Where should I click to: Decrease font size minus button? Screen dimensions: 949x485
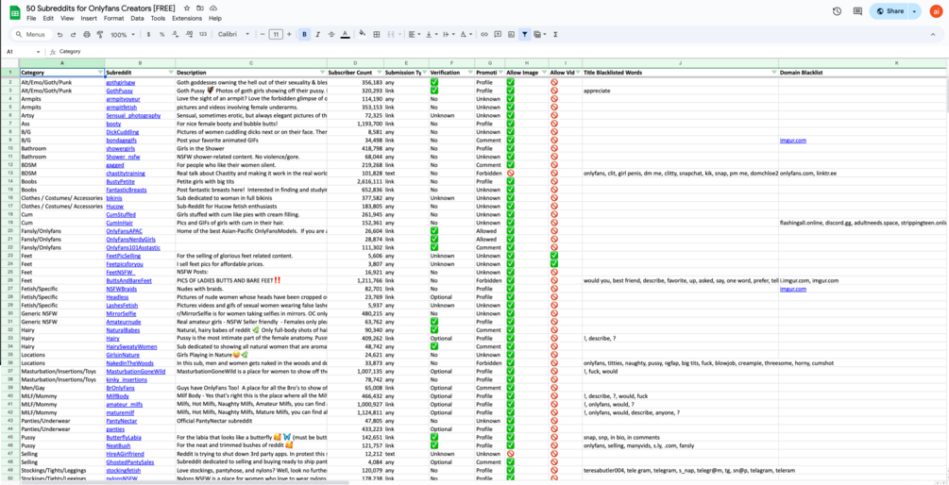click(263, 35)
